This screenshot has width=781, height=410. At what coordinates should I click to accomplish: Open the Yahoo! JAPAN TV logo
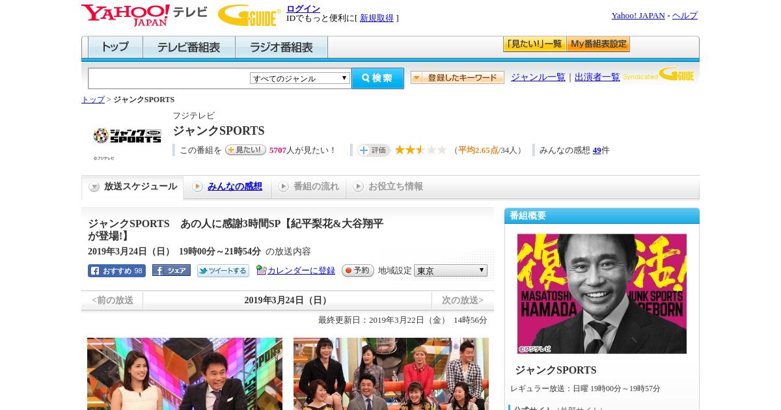[144, 15]
